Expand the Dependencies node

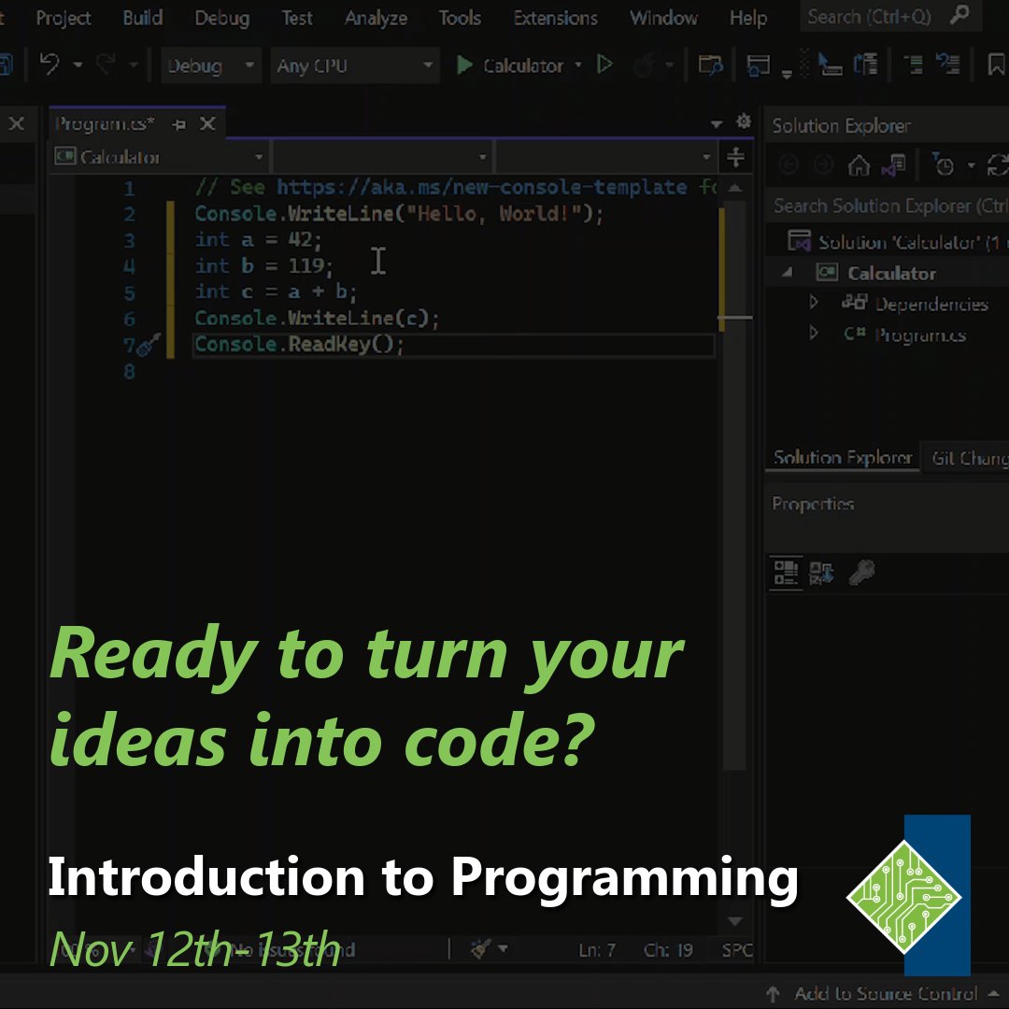pyautogui.click(x=814, y=303)
